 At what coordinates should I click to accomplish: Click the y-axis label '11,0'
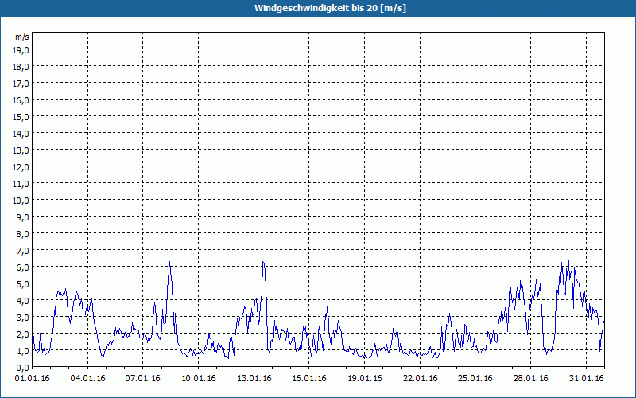[21, 184]
